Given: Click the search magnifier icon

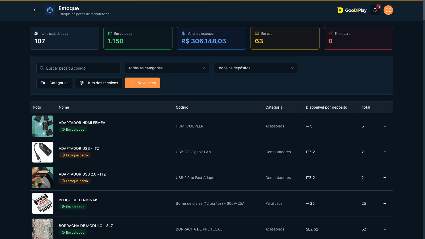Looking at the screenshot, I should click(x=42, y=68).
